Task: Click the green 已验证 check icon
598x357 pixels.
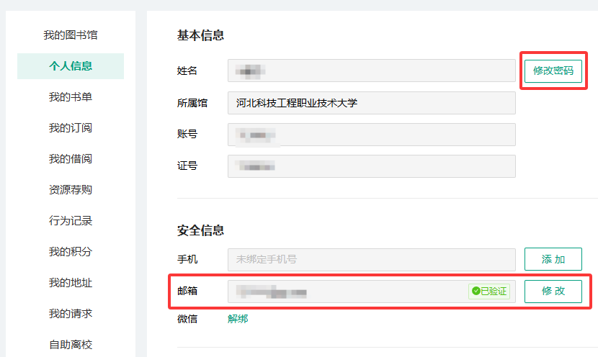Action: tap(476, 292)
